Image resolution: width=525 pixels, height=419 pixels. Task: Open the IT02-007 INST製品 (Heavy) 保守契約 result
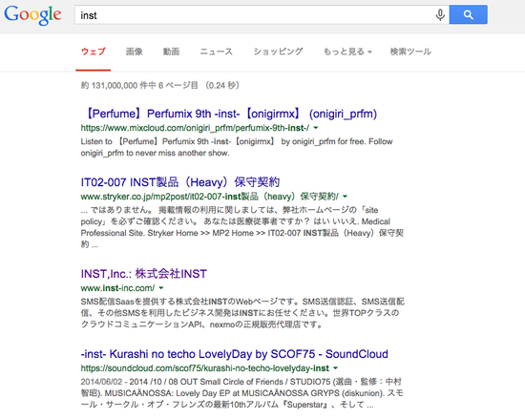(180, 182)
